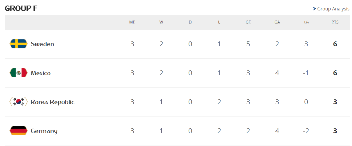Click the +/- goal difference header

[306, 22]
